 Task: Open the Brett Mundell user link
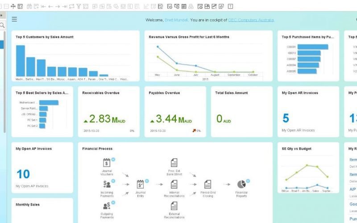point(176,20)
